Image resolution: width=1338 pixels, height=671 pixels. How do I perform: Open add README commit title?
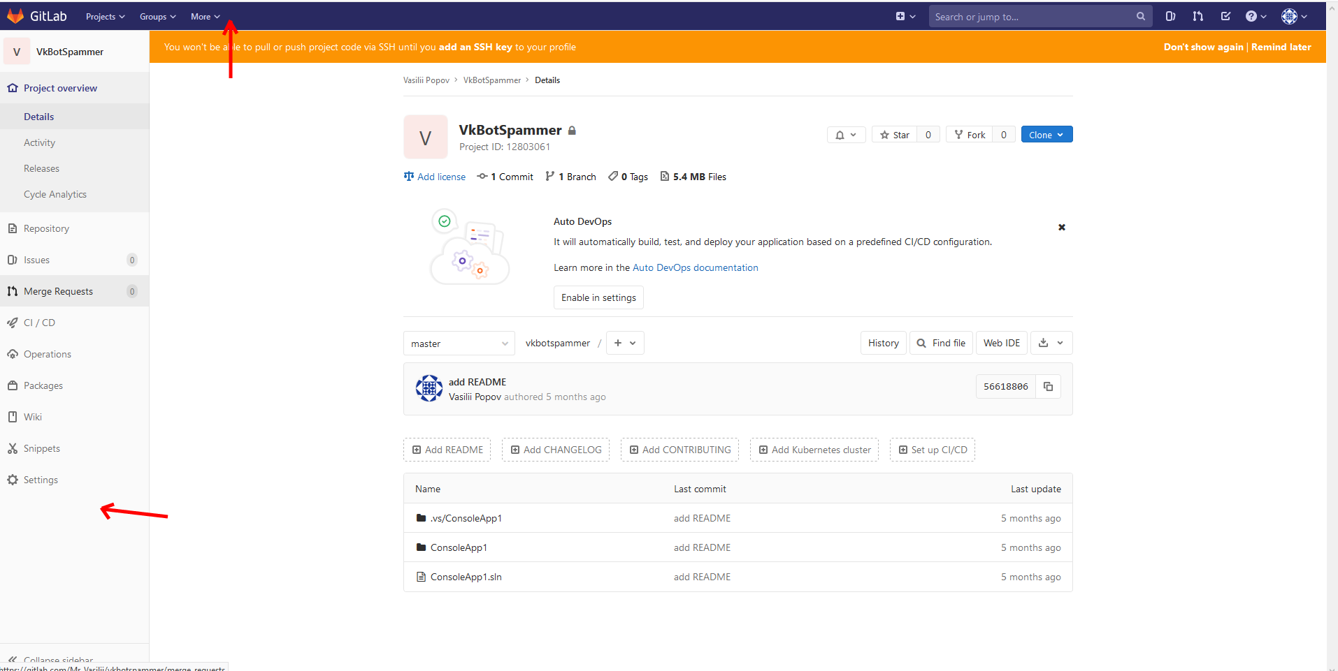477,382
